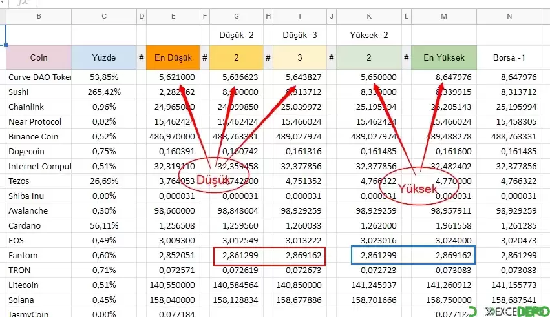Select the Sushi coin cell

[x=39, y=92]
